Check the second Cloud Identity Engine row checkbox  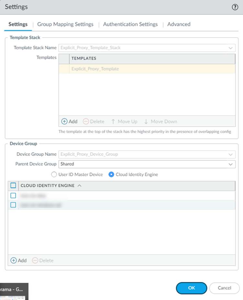pos(13,205)
